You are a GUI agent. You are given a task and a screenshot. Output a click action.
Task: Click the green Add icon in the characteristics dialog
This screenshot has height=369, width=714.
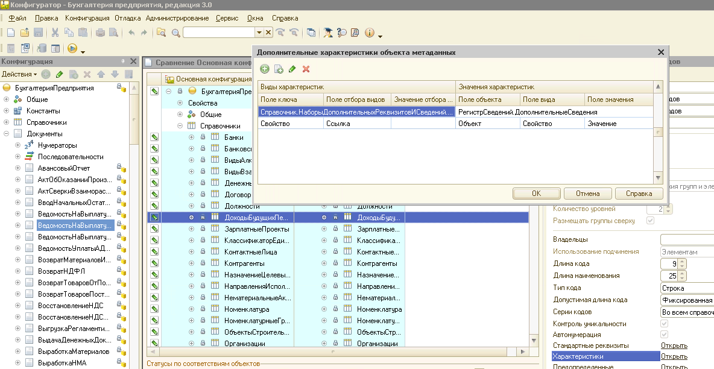(265, 69)
